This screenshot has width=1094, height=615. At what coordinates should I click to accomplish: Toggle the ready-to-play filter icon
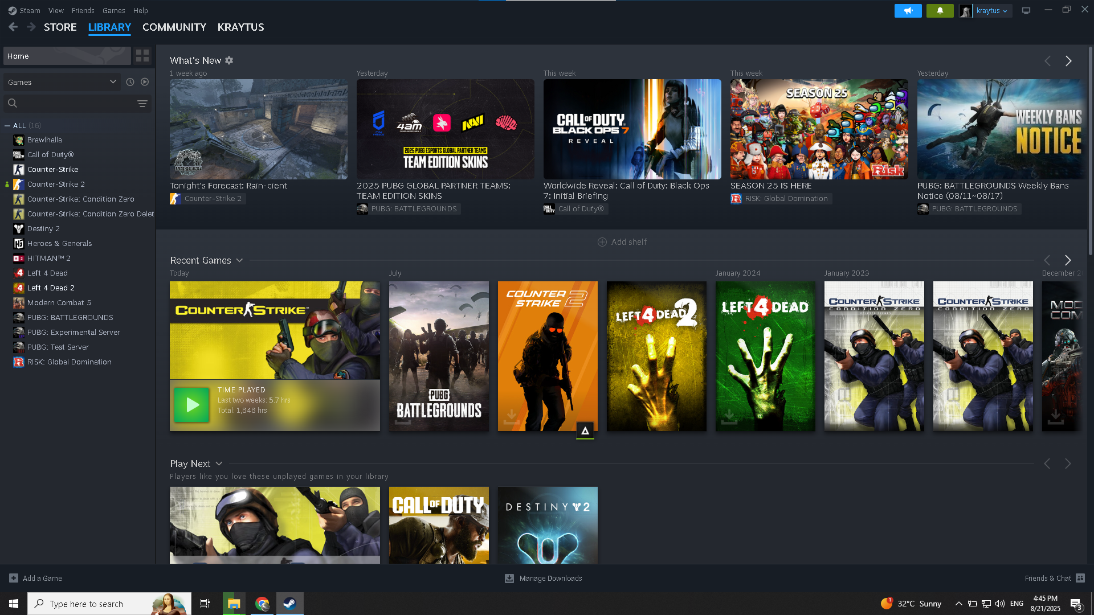pyautogui.click(x=145, y=82)
